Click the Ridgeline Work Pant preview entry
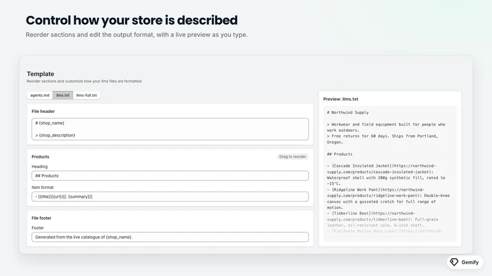 point(388,198)
